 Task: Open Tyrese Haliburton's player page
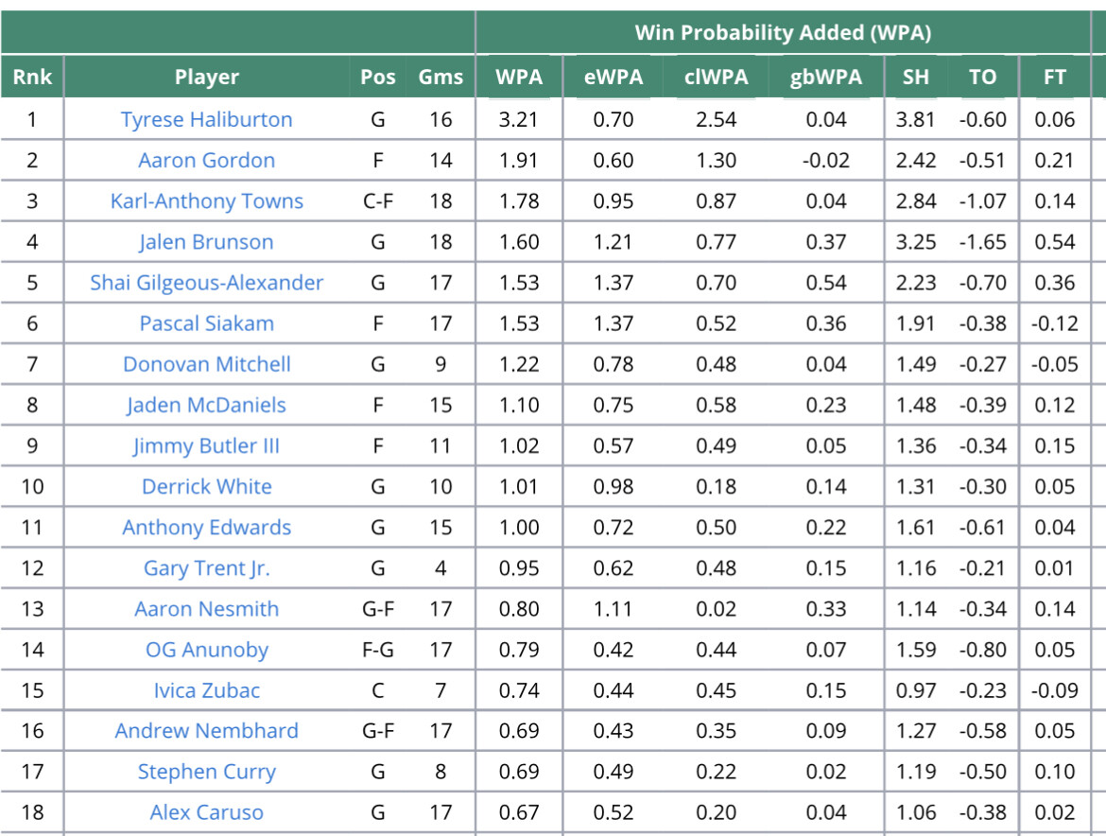tap(206, 119)
